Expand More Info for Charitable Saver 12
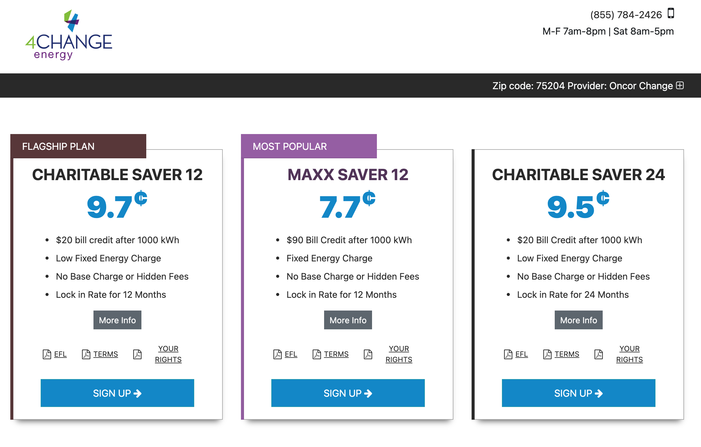Image resolution: width=701 pixels, height=447 pixels. point(117,320)
